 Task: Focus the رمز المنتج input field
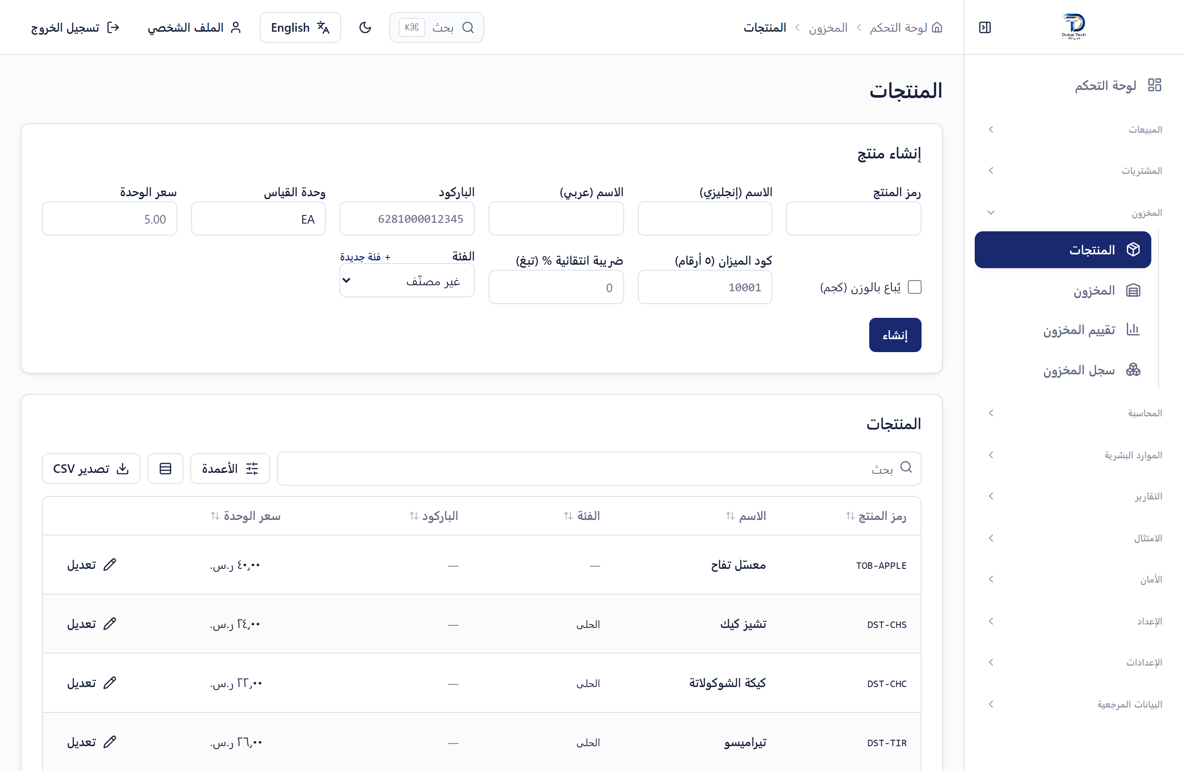tap(853, 218)
